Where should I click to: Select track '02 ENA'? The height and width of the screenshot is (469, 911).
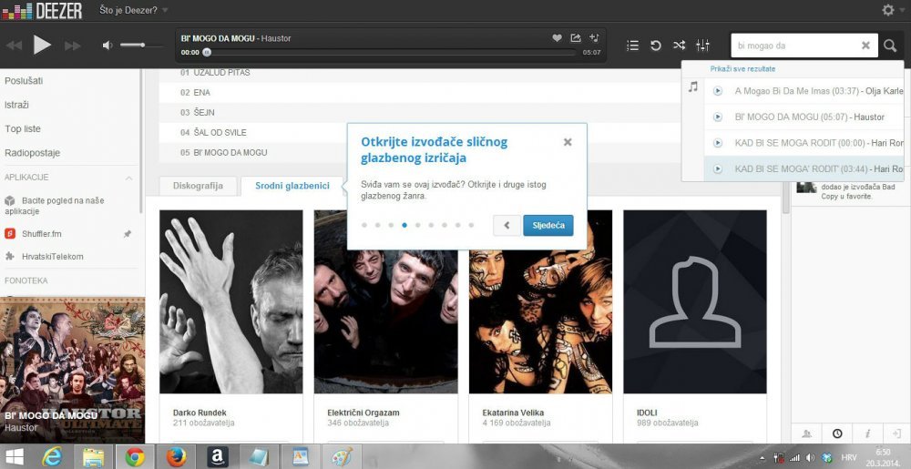point(195,92)
